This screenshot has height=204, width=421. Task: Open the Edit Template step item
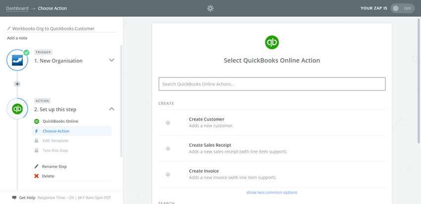(55, 141)
